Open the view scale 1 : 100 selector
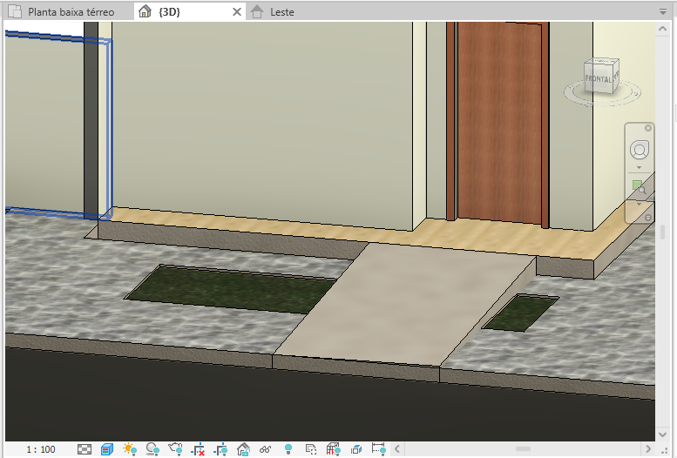The image size is (677, 458). (x=41, y=450)
